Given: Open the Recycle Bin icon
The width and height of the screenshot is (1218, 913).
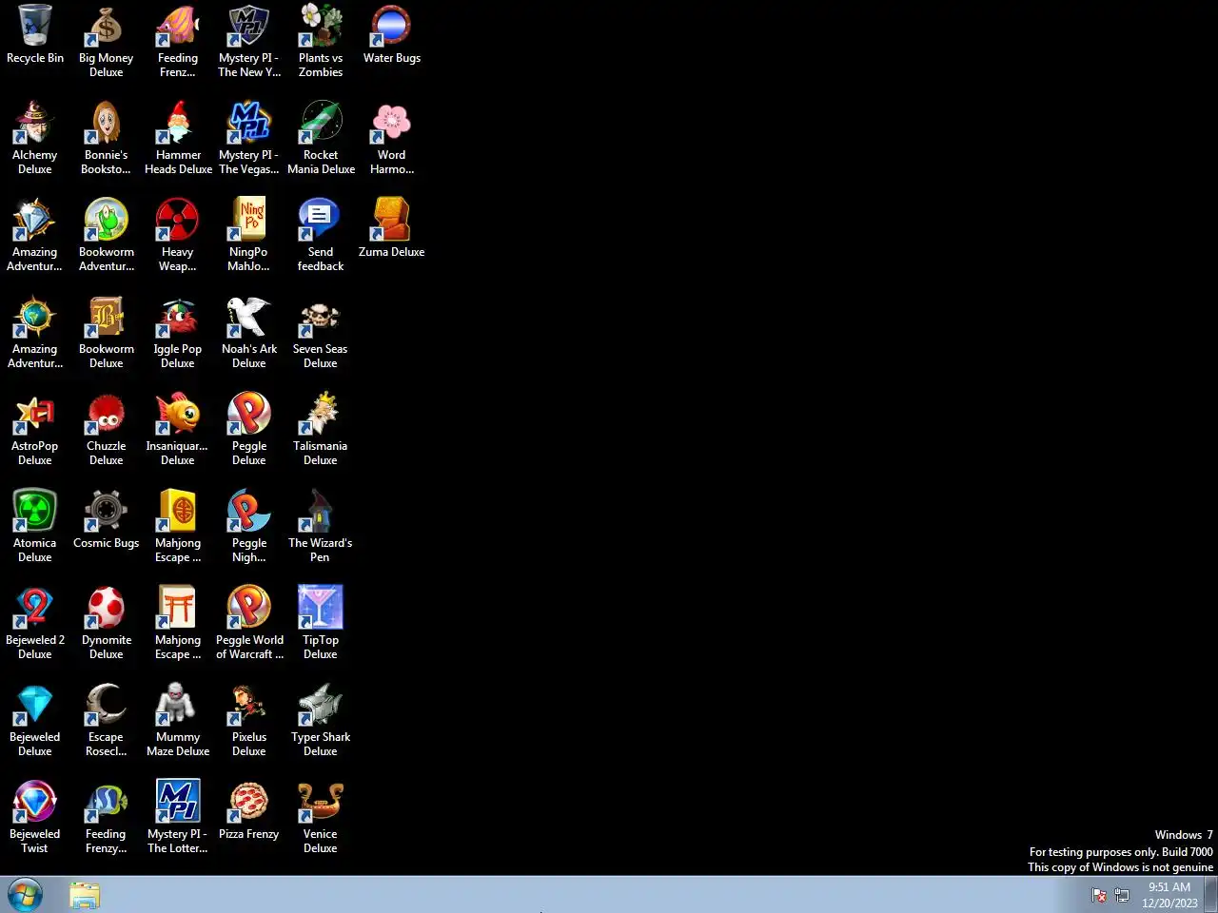Looking at the screenshot, I should click(x=35, y=26).
